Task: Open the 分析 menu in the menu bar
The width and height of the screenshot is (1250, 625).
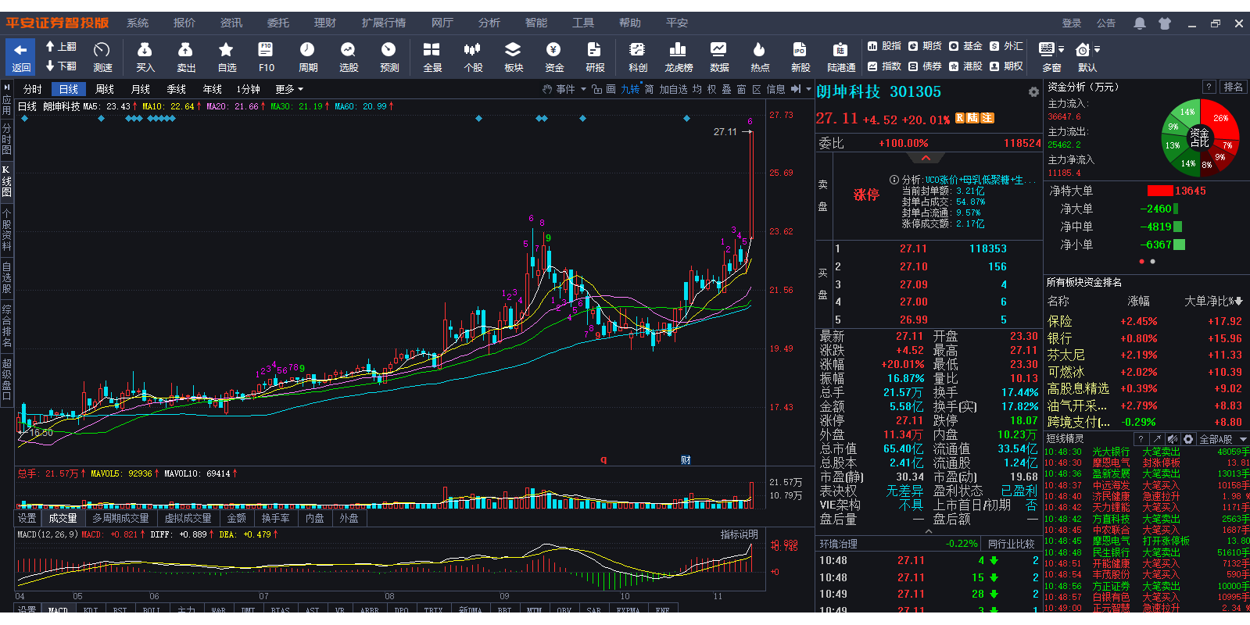Action: click(489, 23)
